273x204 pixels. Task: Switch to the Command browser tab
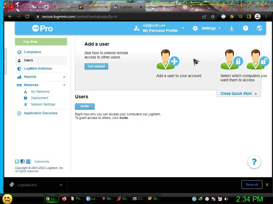click(93, 7)
